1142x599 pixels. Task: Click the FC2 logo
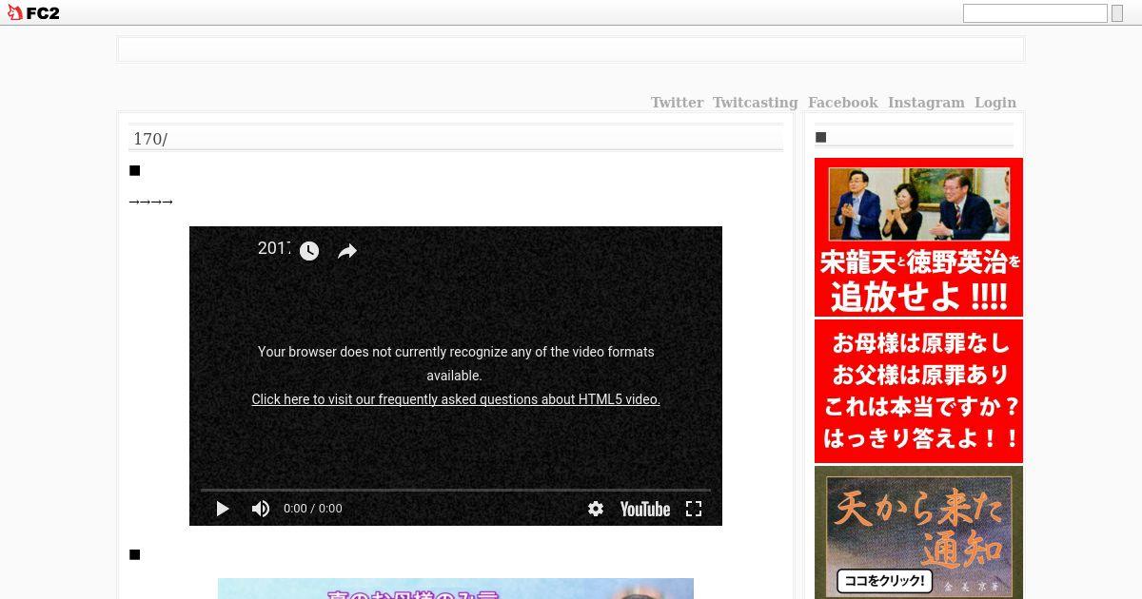33,13
